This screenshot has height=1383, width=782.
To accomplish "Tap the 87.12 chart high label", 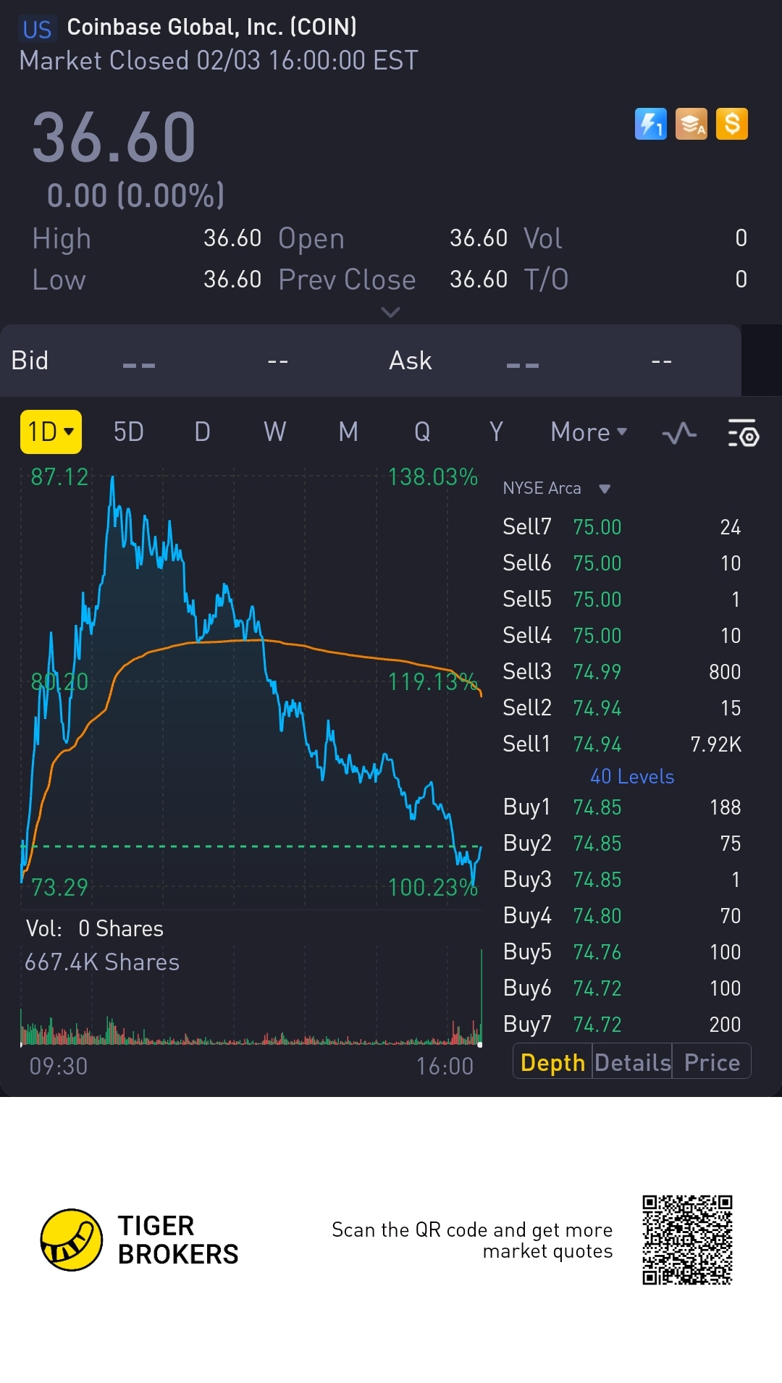I will [59, 477].
